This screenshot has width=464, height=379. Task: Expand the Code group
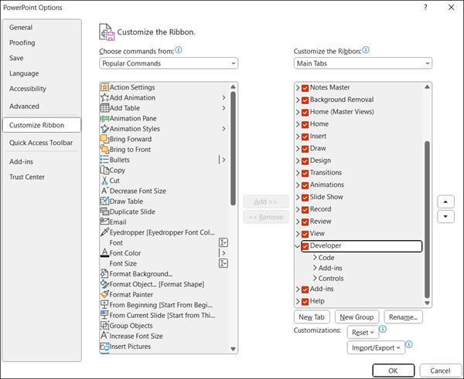(315, 258)
